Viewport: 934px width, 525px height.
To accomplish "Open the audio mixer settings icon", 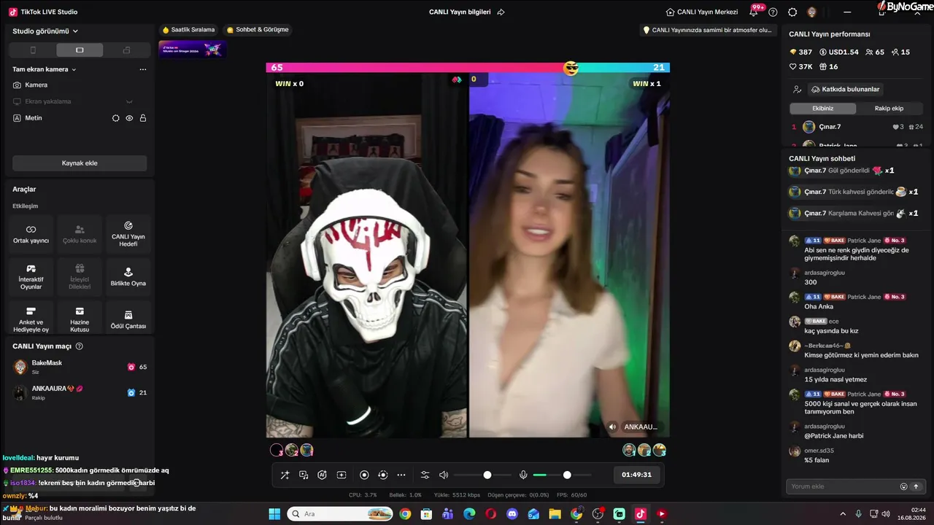I will tap(425, 475).
